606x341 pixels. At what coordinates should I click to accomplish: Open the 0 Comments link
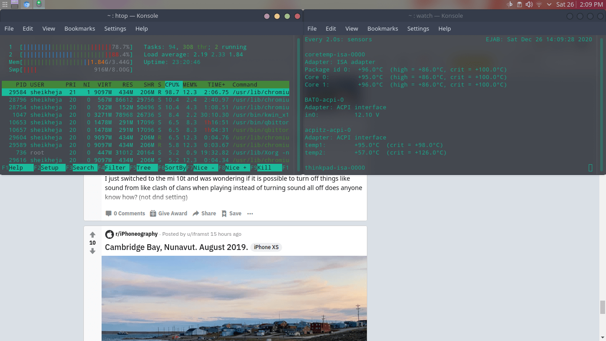pyautogui.click(x=125, y=214)
